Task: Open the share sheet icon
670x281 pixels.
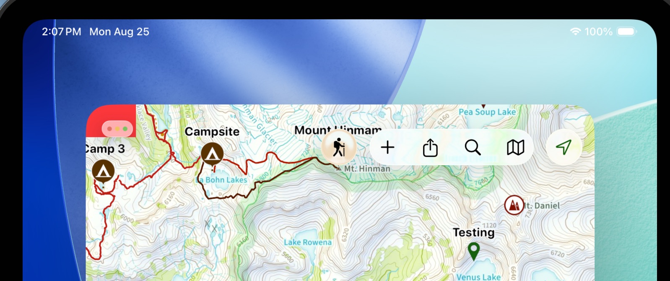Action: pyautogui.click(x=430, y=147)
